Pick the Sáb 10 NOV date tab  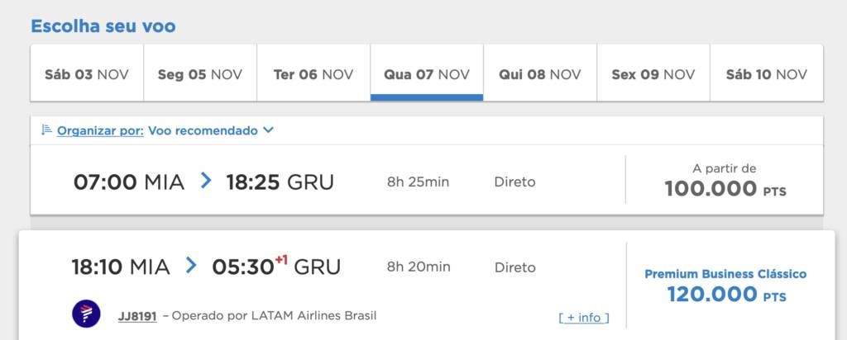coord(767,73)
